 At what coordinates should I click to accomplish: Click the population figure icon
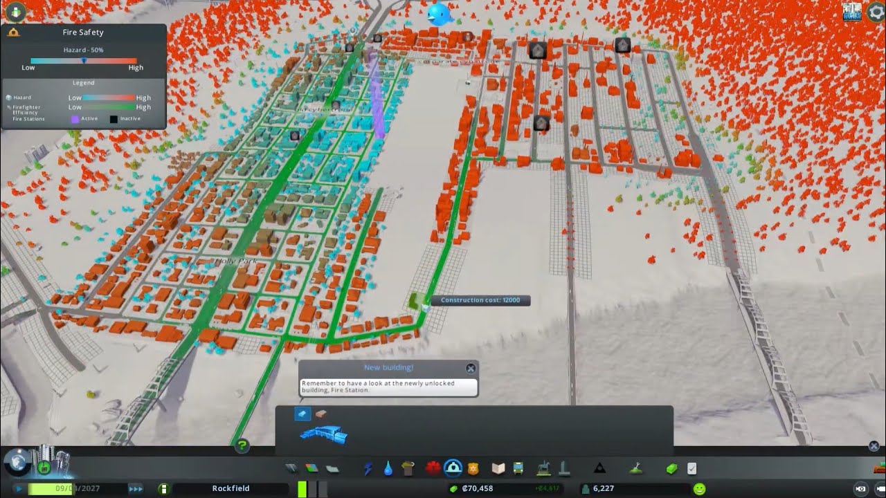point(585,488)
